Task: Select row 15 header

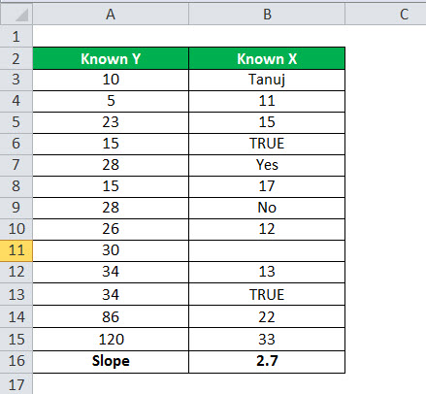Action: click(16, 339)
